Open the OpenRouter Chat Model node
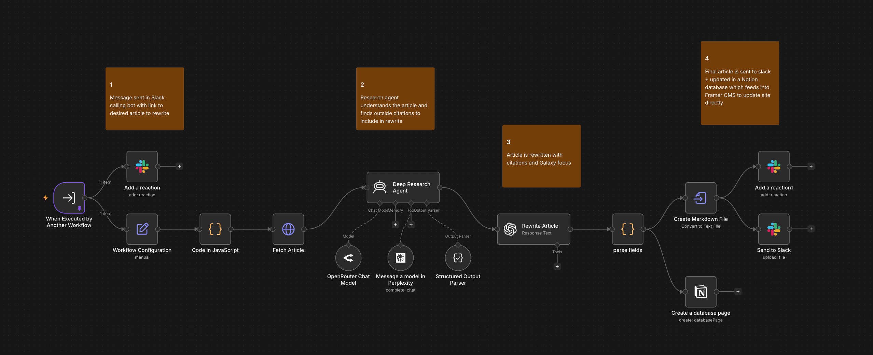Viewport: 873px width, 355px height. (348, 258)
